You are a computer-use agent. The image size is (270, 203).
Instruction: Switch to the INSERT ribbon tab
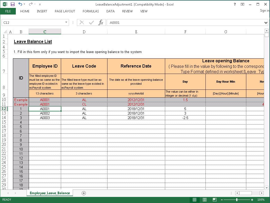[42, 11]
